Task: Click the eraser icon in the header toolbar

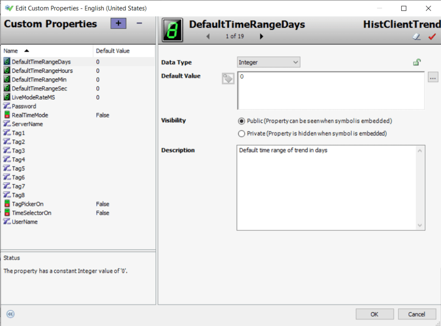Action: tap(416, 37)
